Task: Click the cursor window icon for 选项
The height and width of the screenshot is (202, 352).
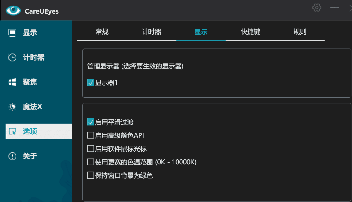Action: (12, 132)
